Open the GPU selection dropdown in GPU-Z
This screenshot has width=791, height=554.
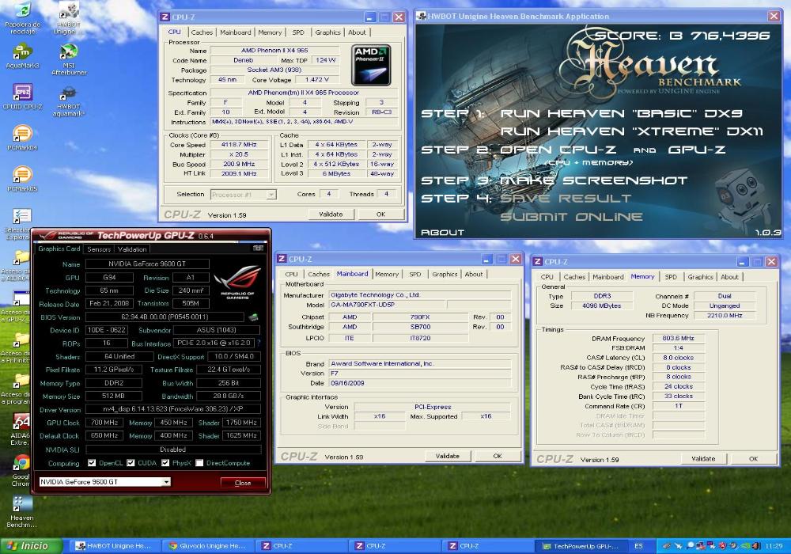[x=104, y=482]
